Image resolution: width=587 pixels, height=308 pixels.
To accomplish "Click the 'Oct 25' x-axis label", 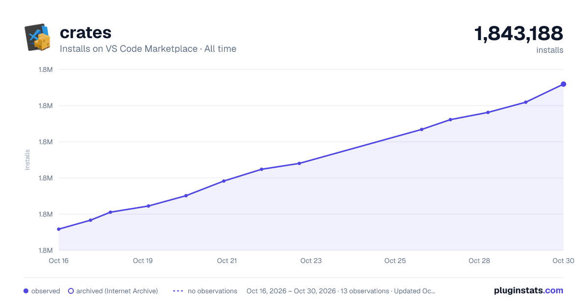I will 395,261.
